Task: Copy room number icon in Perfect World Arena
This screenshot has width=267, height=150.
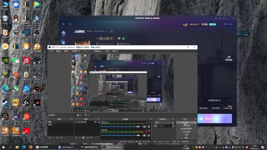Action: click(x=111, y=31)
